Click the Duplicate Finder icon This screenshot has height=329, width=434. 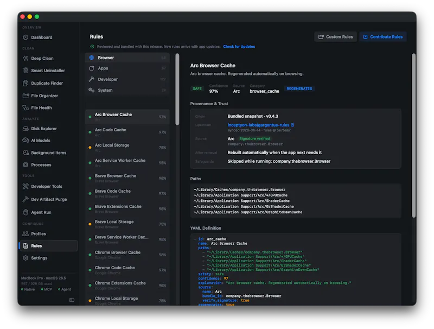click(25, 83)
